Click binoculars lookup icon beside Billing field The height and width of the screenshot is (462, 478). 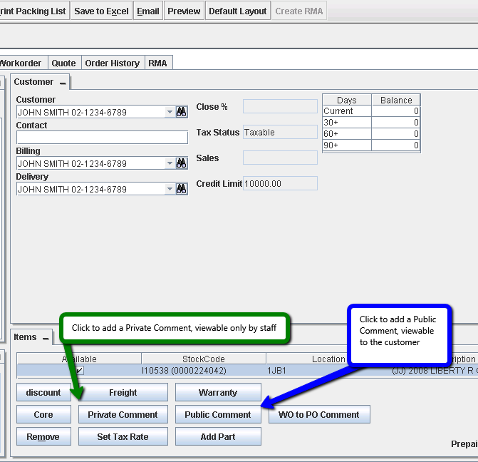coord(182,163)
